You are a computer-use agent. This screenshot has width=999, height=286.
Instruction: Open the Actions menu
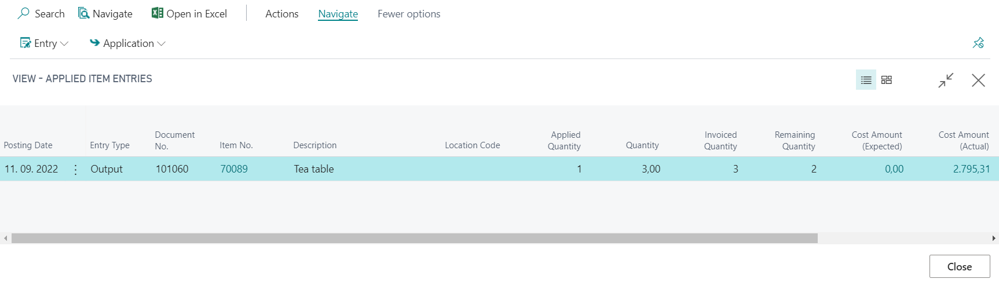[x=282, y=14]
